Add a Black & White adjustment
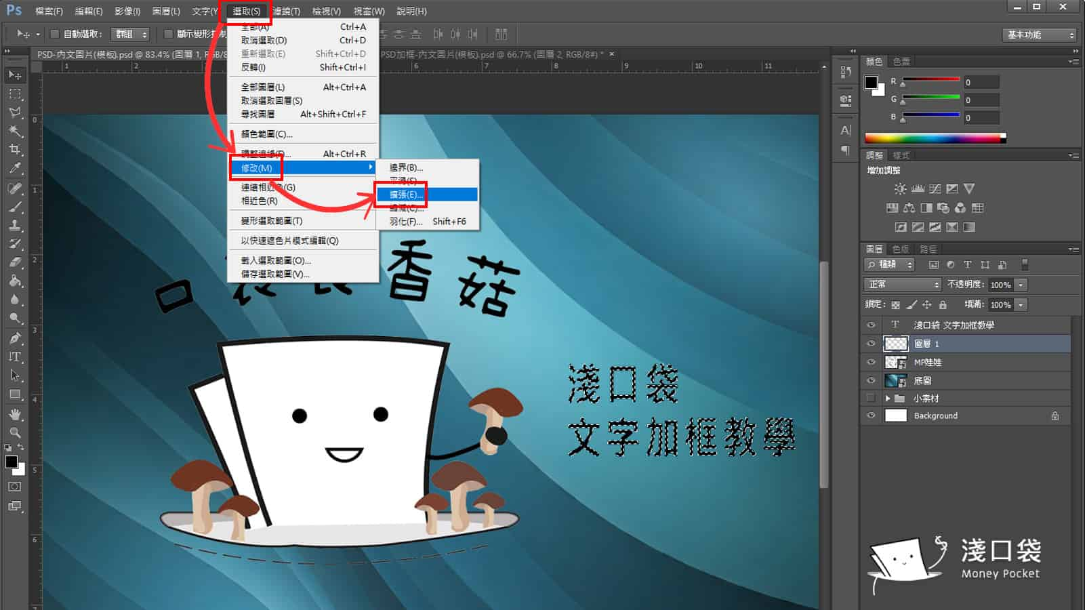This screenshot has height=610, width=1085. pyautogui.click(x=926, y=208)
